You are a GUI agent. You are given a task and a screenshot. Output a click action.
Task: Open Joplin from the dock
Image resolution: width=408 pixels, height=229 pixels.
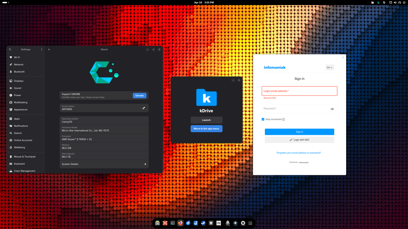click(x=196, y=223)
